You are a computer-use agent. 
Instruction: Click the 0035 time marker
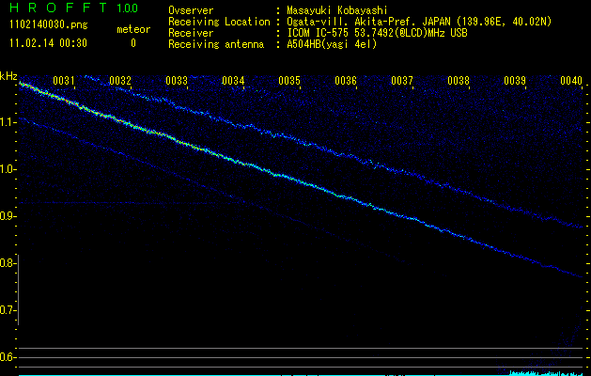[289, 80]
